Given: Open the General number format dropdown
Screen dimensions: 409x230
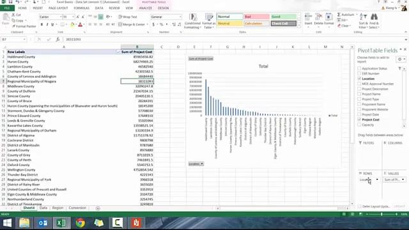Looking at the screenshot, I should (180, 17).
